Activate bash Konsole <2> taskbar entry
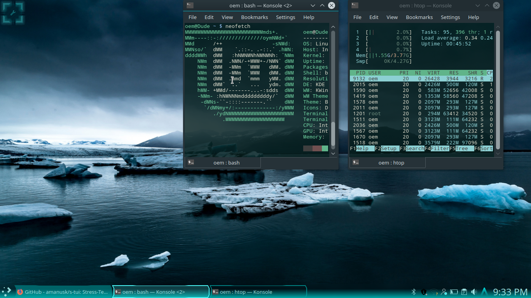Image resolution: width=531 pixels, height=298 pixels. pyautogui.click(x=161, y=292)
